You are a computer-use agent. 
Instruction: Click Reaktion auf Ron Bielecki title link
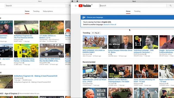click(119, 81)
